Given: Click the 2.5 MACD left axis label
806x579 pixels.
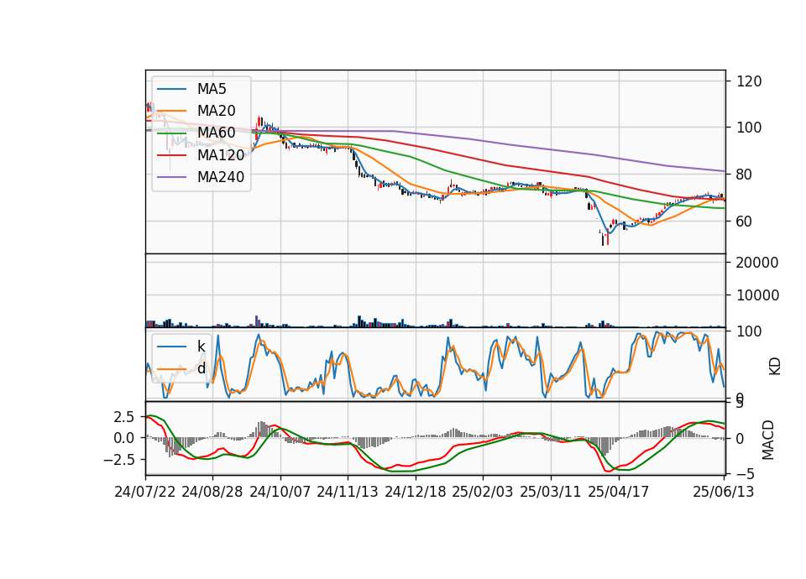Looking at the screenshot, I should [x=124, y=417].
